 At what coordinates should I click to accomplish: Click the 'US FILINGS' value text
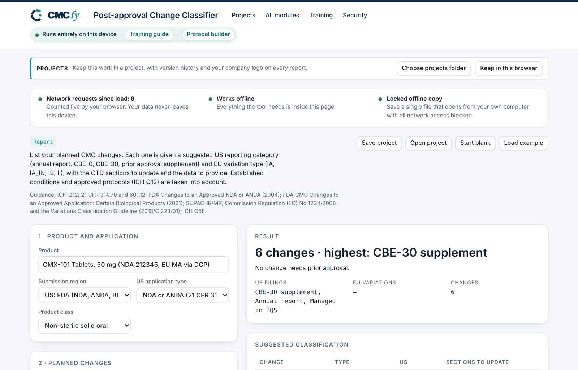[295, 301]
